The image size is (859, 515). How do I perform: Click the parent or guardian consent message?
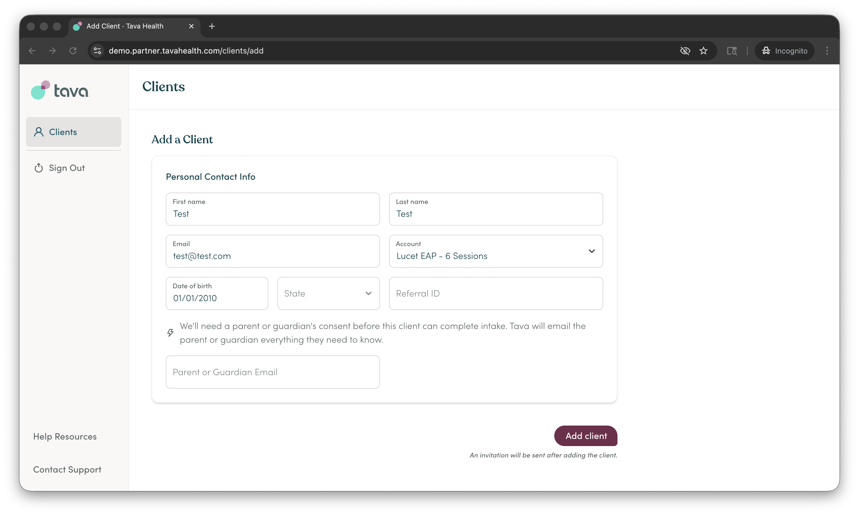click(x=383, y=333)
